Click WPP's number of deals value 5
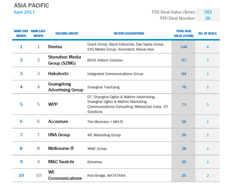236x186 pixels. click(208, 104)
